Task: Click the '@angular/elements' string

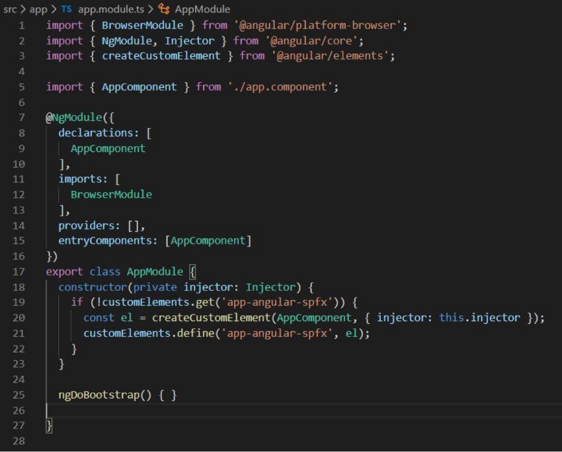Action: 330,56
